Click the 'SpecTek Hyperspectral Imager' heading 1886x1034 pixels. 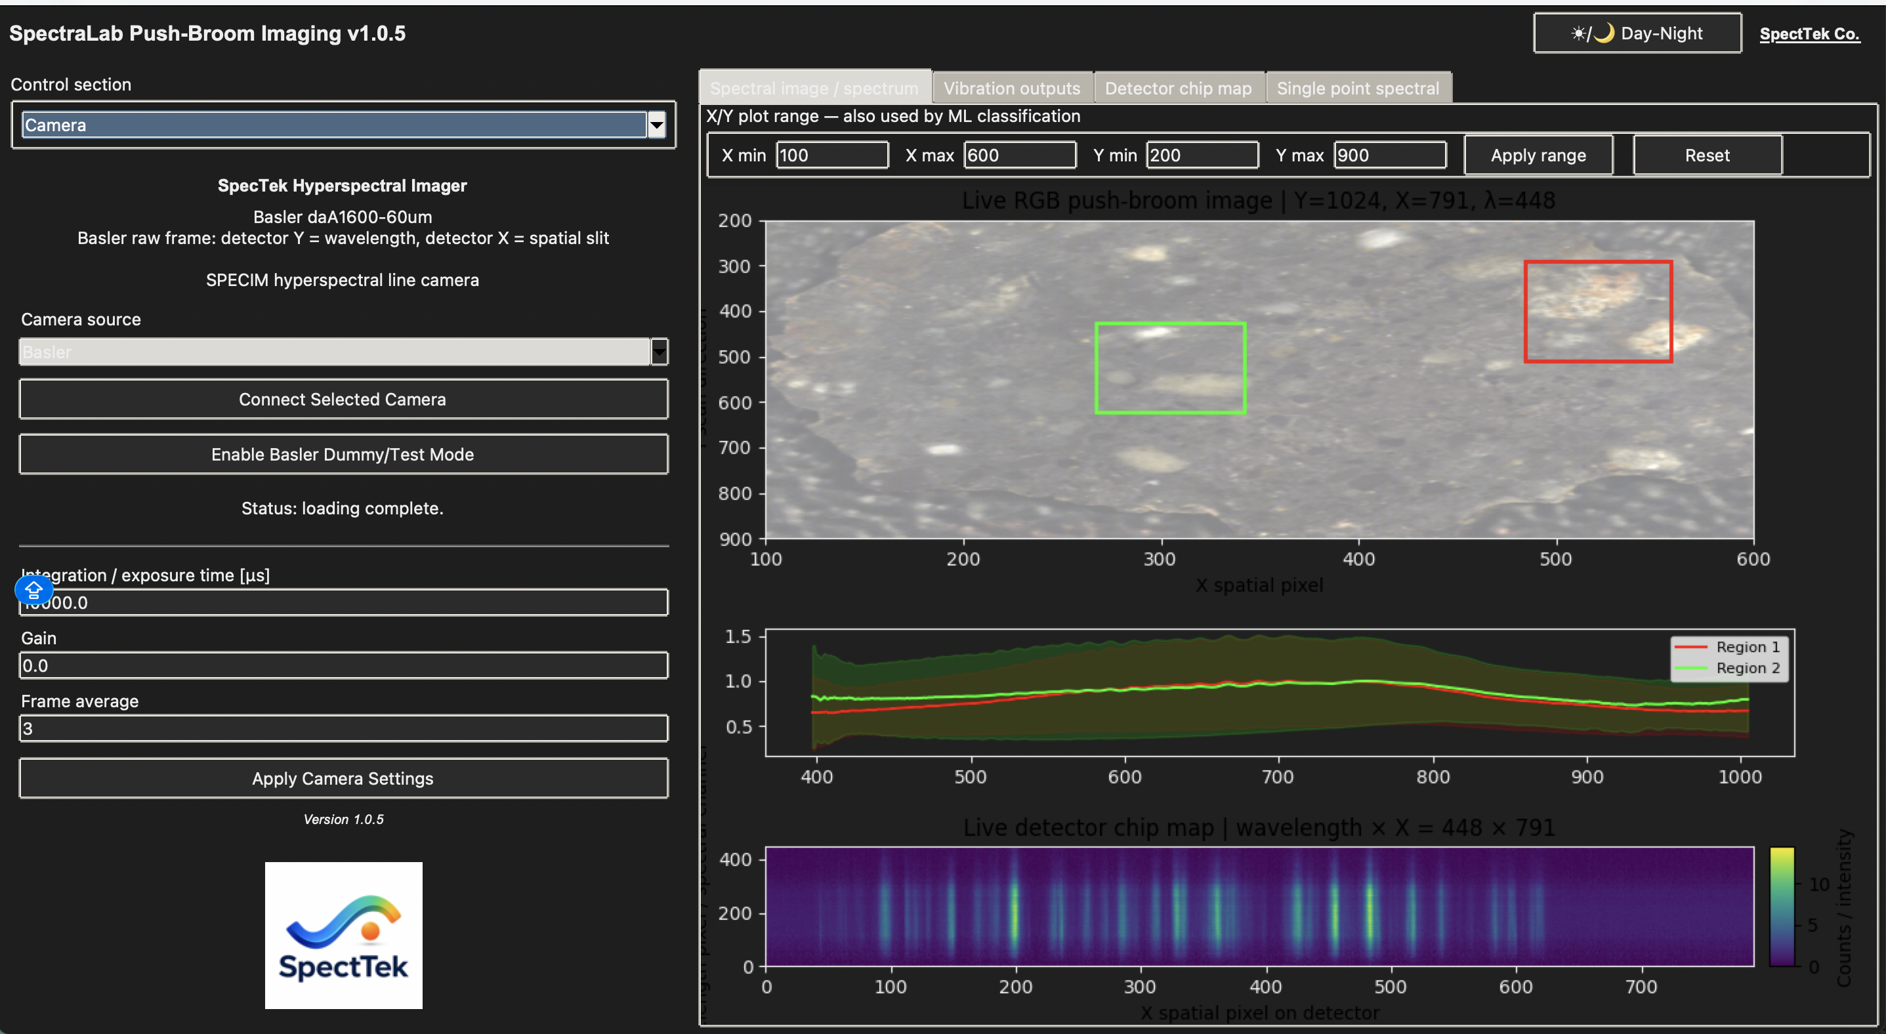(x=342, y=186)
